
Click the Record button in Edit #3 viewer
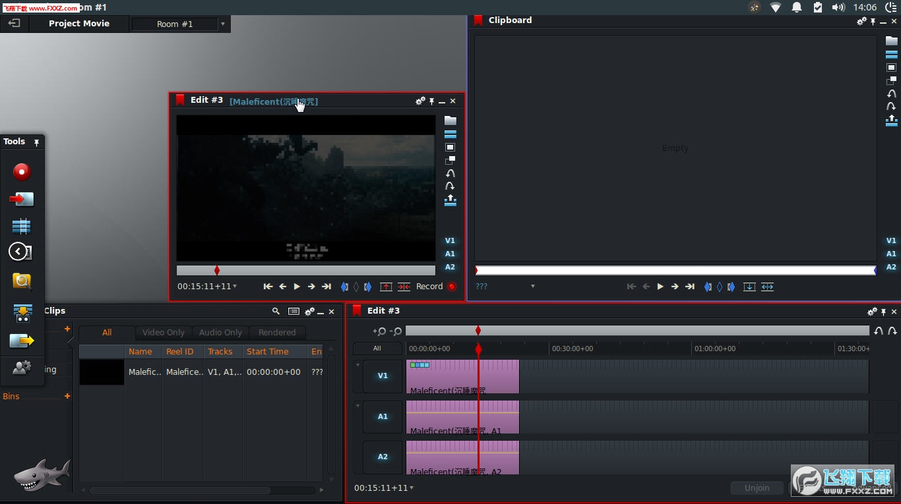[x=436, y=287]
